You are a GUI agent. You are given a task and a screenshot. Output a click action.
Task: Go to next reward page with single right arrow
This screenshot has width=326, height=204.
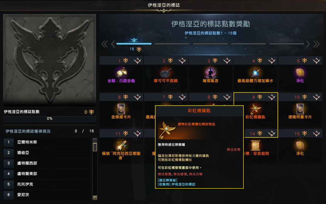coord(308,44)
